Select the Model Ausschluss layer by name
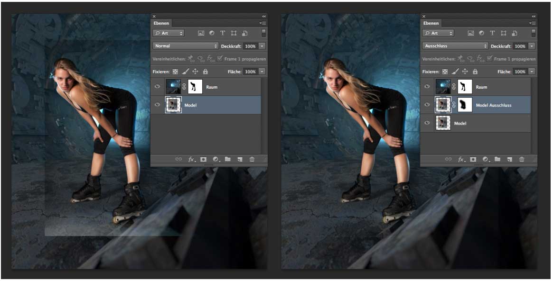553x281 pixels. pyautogui.click(x=493, y=105)
